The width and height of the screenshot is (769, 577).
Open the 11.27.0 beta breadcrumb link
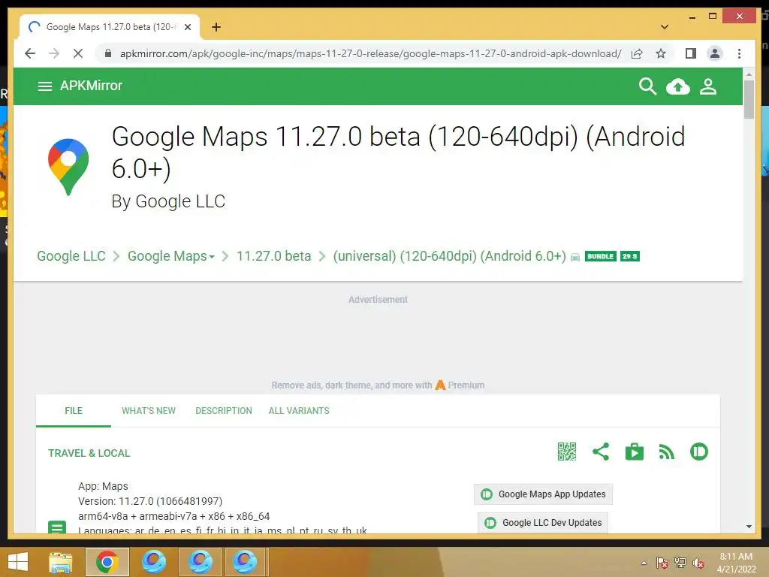point(273,256)
